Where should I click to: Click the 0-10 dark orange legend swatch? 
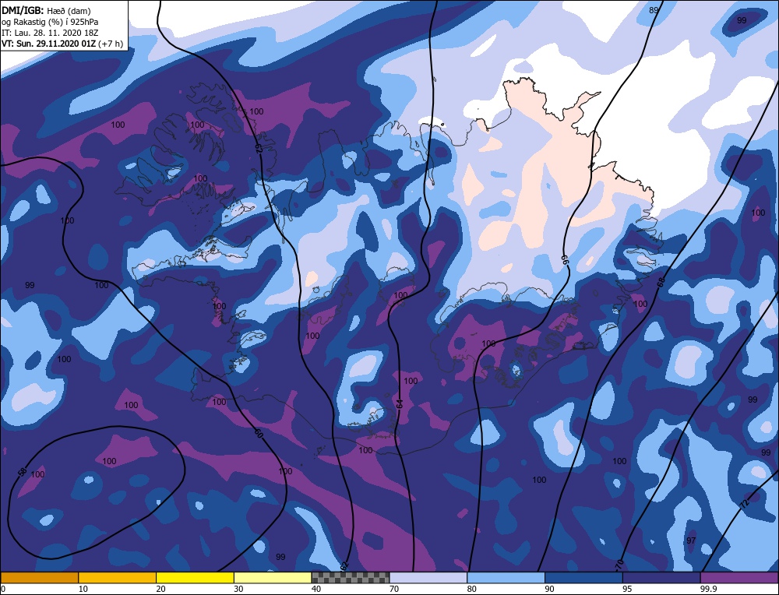[39, 577]
